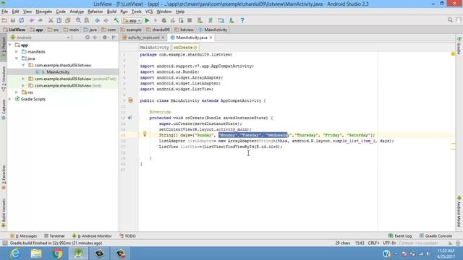The width and height of the screenshot is (463, 260).
Task: Open the Messages tool window
Action: click(x=24, y=236)
